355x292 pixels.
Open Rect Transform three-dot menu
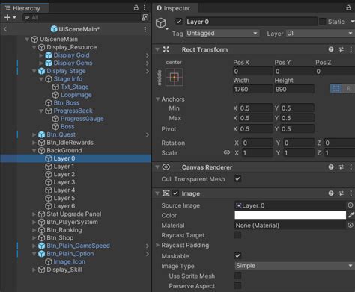(351, 49)
